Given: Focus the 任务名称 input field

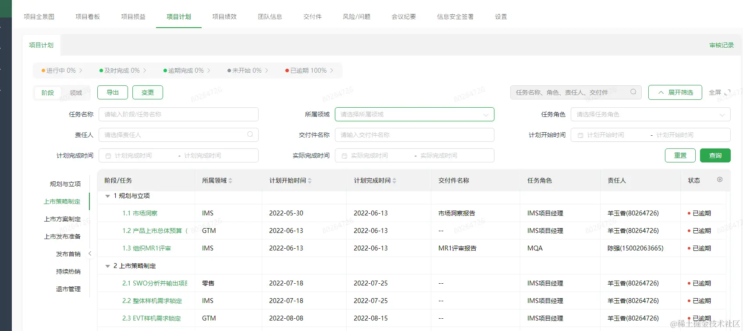Looking at the screenshot, I should 178,114.
